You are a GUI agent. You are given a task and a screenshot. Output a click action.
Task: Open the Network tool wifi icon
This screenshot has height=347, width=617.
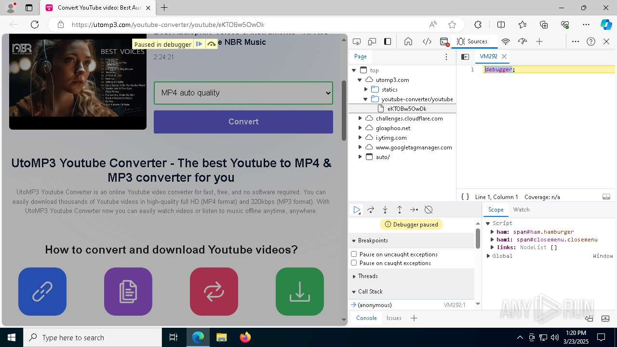point(505,41)
